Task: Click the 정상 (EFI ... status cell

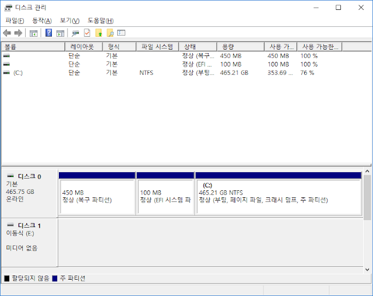Action: point(197,64)
